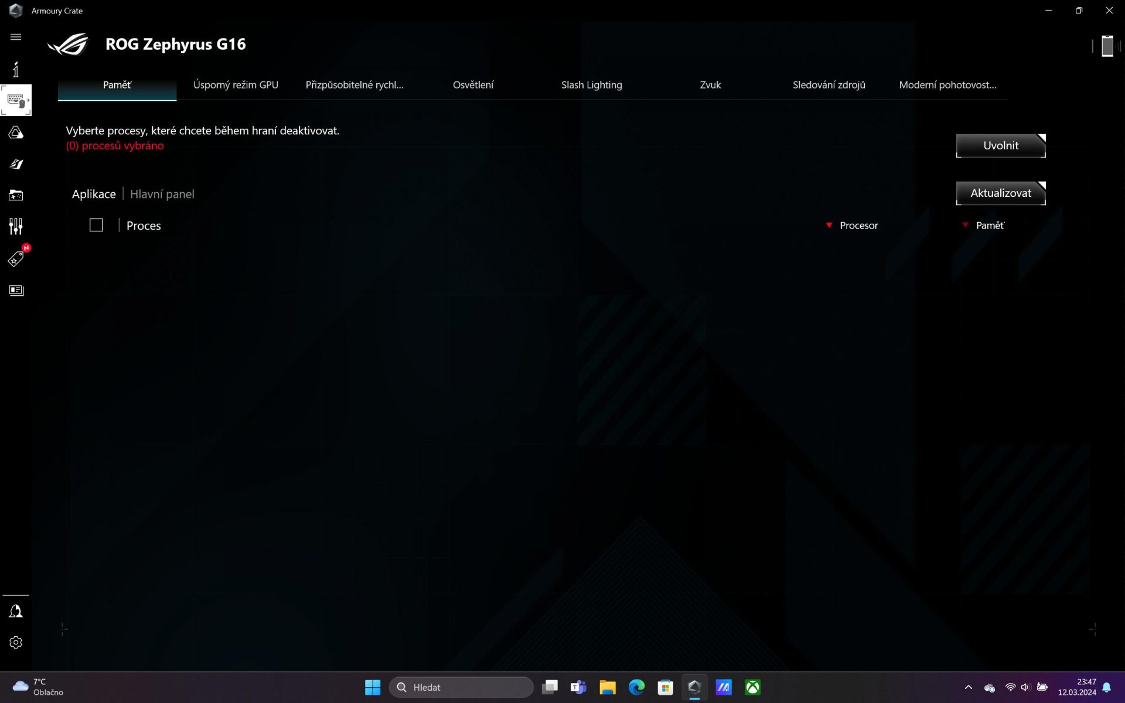The width and height of the screenshot is (1125, 703).
Task: Switch to Hlavní panel process list
Action: pyautogui.click(x=162, y=194)
